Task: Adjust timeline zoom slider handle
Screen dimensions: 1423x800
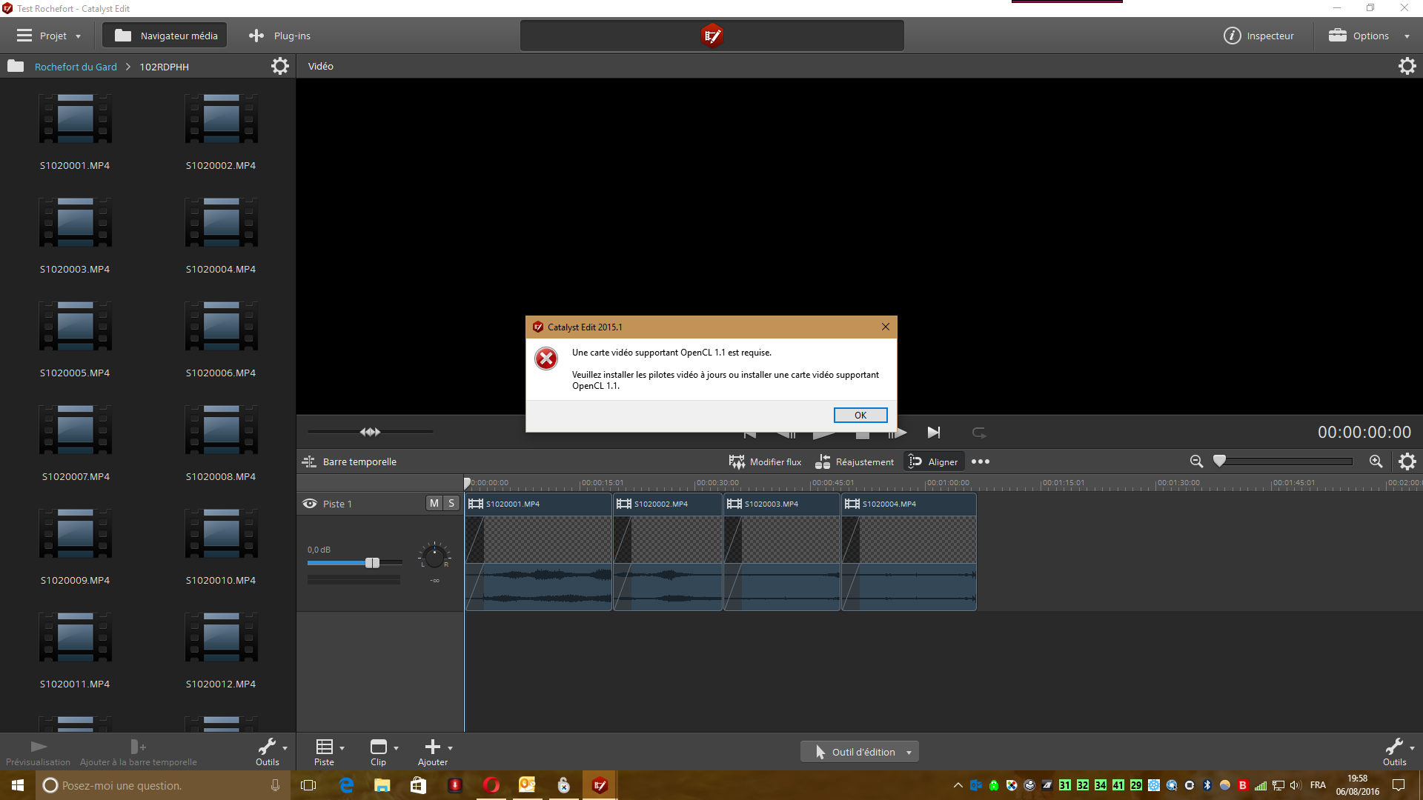Action: tap(1219, 461)
